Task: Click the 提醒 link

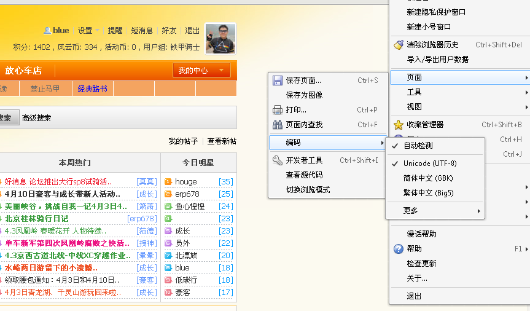Action: [115, 31]
